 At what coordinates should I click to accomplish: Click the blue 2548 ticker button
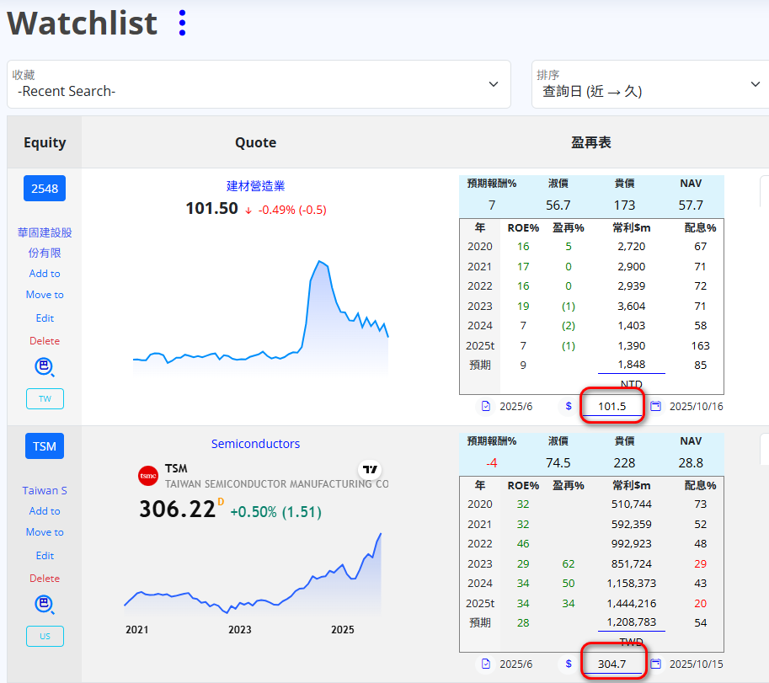45,189
